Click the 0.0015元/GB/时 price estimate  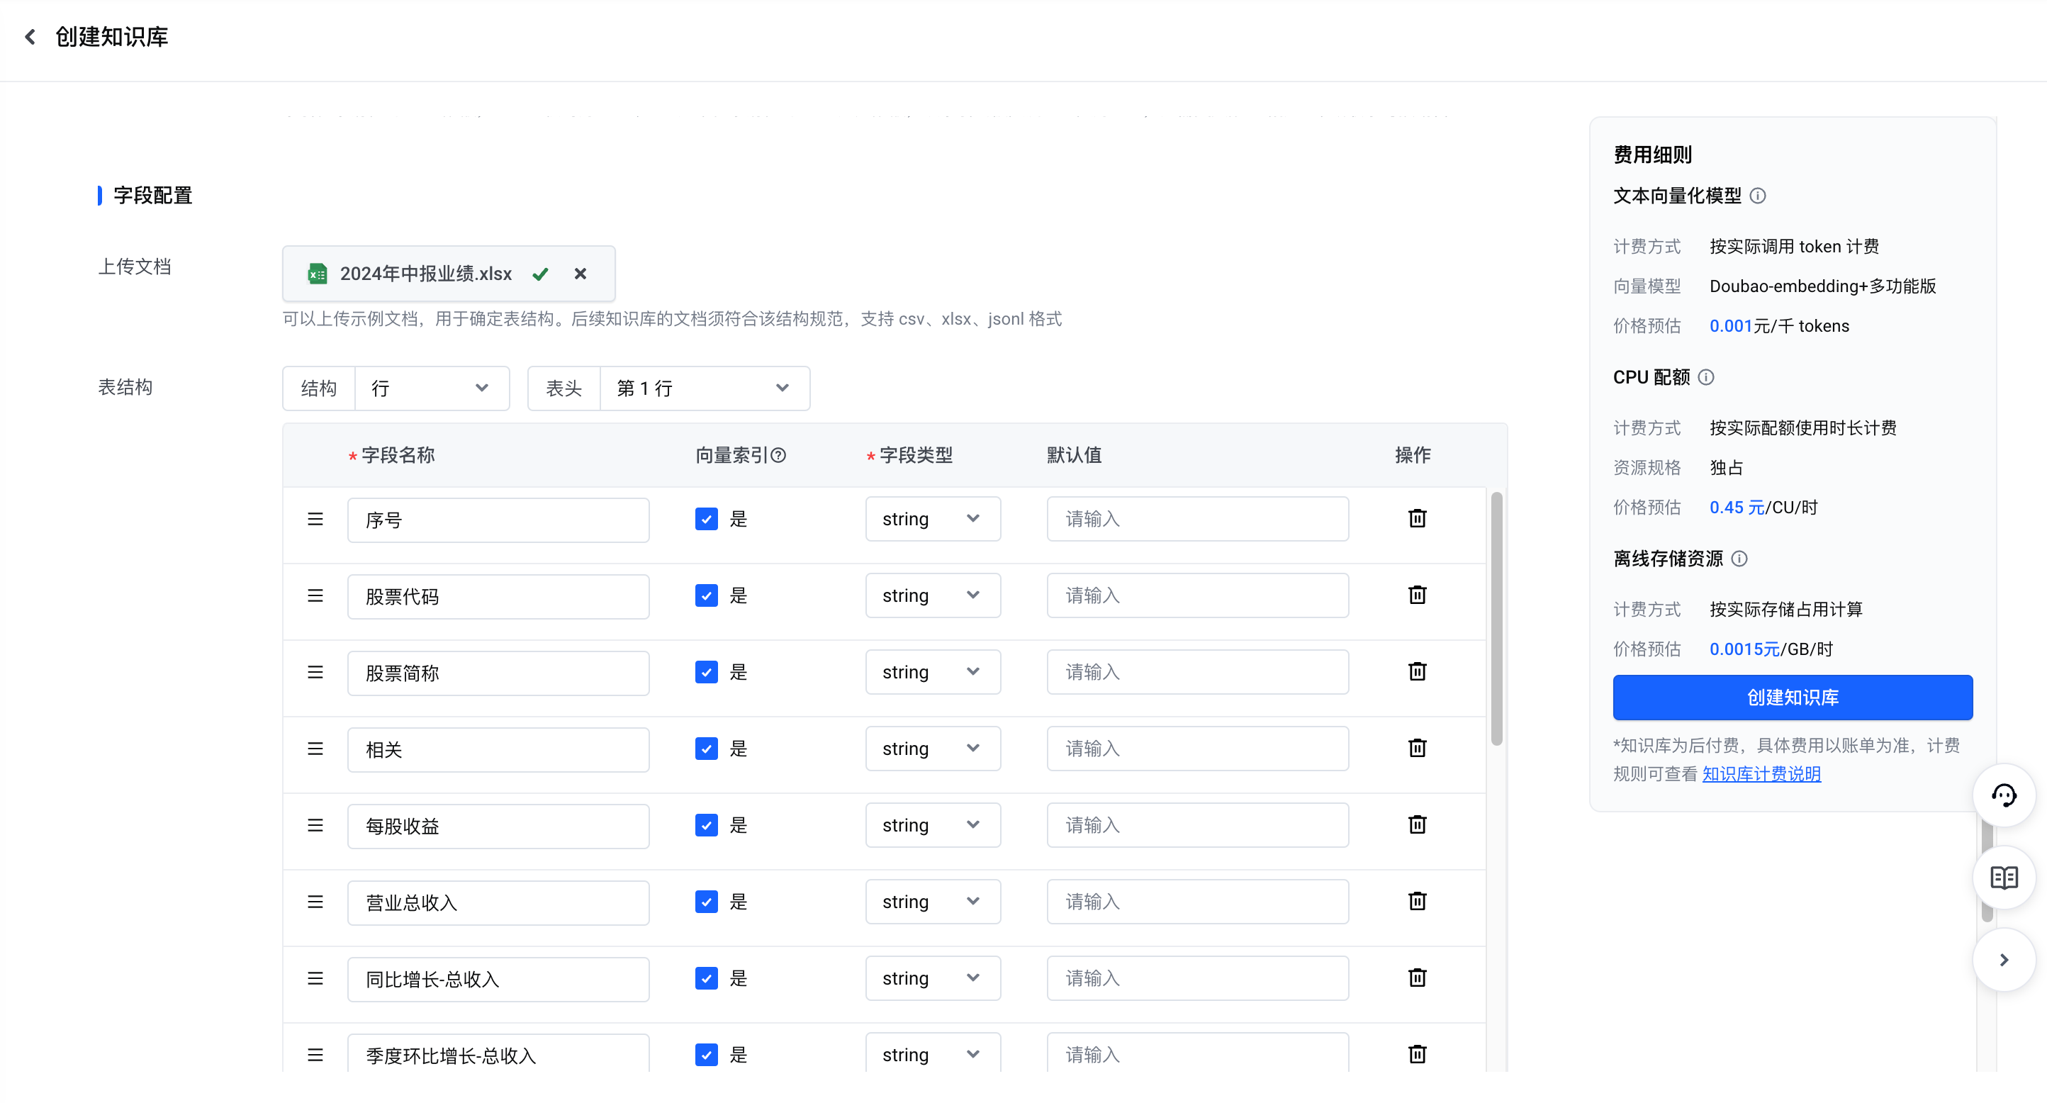pos(1771,649)
